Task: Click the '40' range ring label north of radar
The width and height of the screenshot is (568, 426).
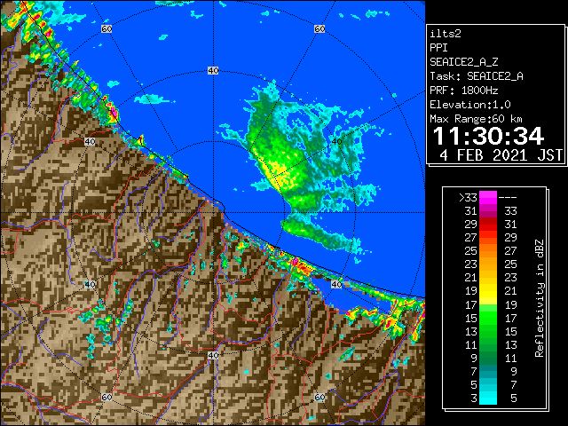Action: pyautogui.click(x=213, y=71)
